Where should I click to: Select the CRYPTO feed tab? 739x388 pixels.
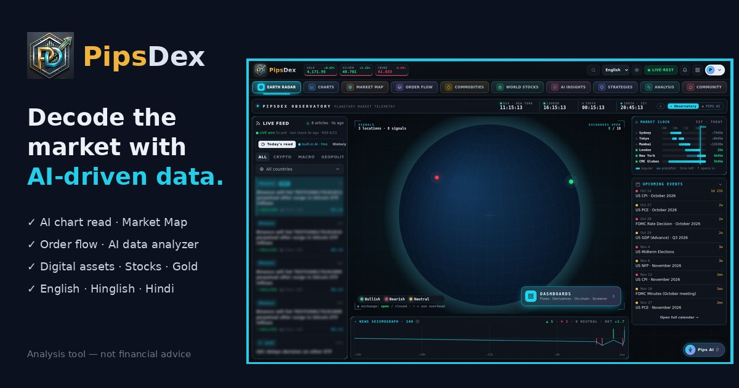[282, 157]
